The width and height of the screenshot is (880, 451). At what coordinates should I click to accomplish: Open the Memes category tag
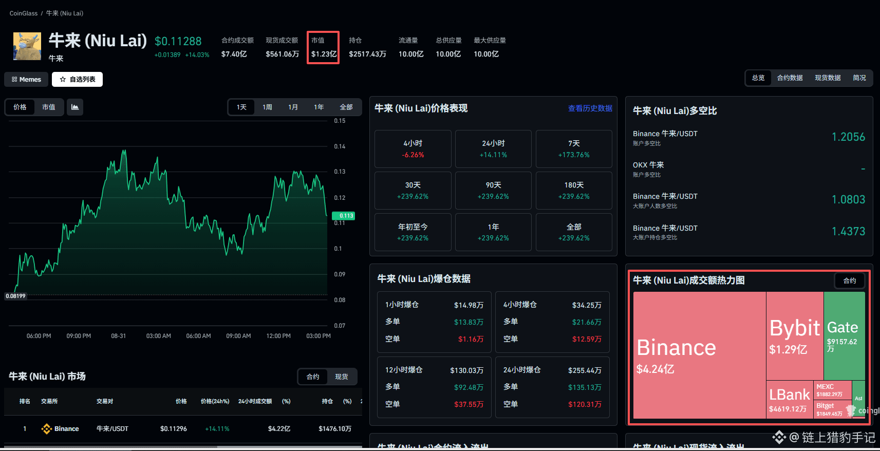pos(26,80)
